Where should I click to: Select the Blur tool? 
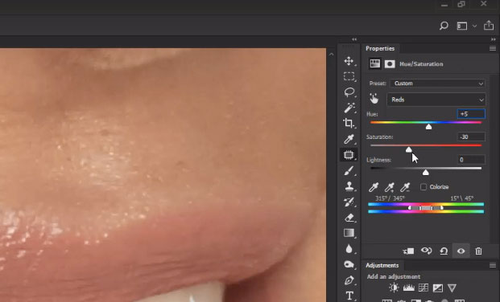click(x=349, y=248)
